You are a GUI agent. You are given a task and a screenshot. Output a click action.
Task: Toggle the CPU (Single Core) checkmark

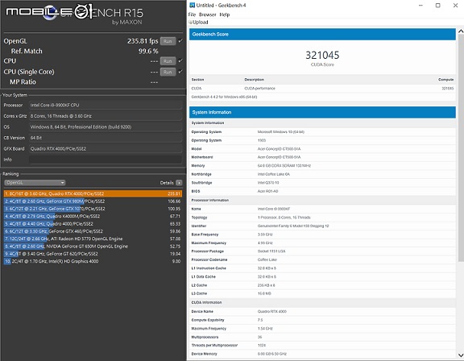coord(180,71)
